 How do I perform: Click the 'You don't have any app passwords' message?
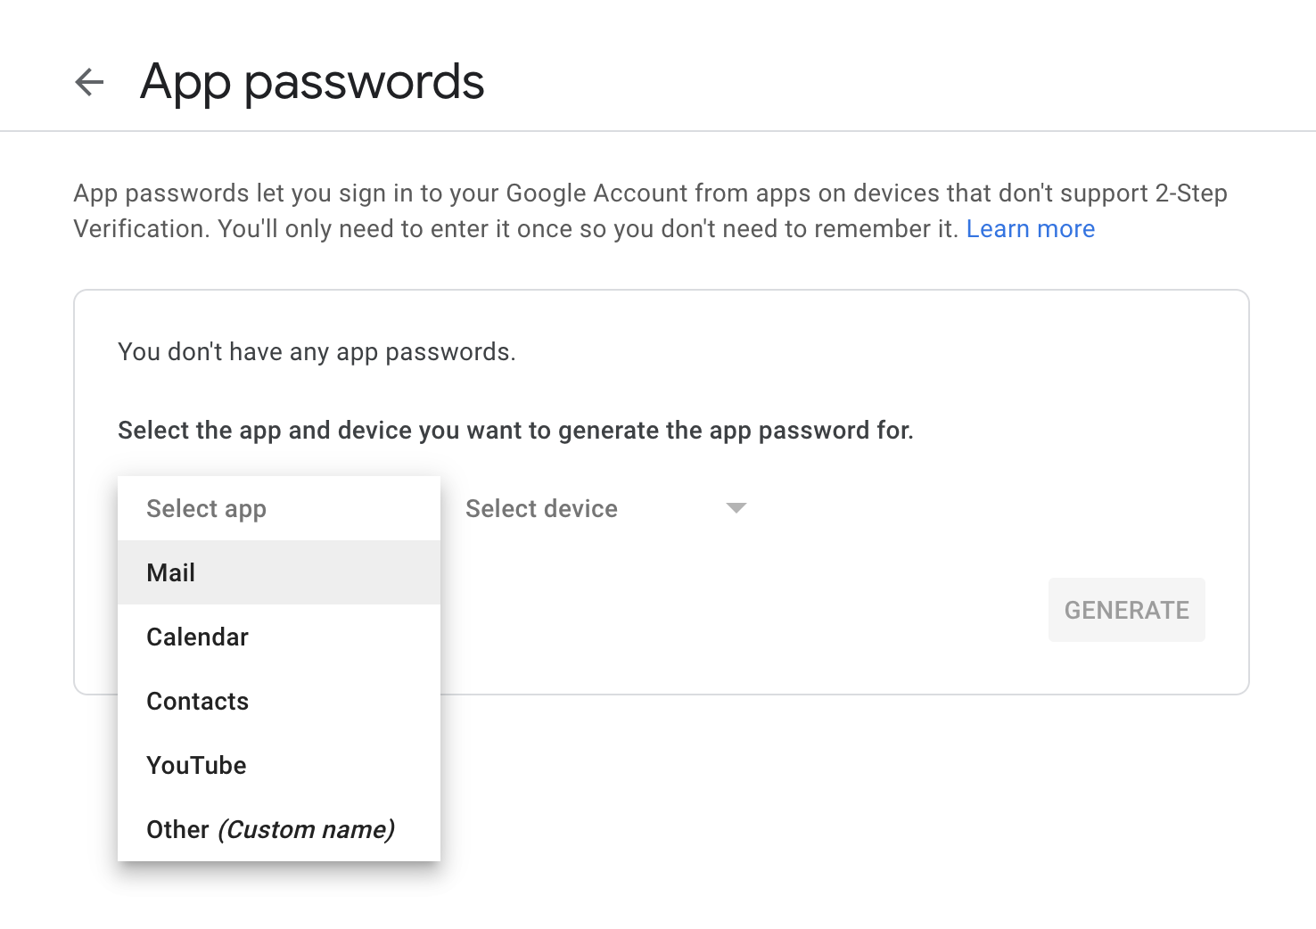coord(317,352)
